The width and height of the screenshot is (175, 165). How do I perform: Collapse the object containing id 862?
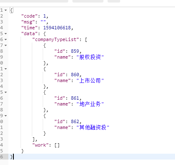pos(5,116)
